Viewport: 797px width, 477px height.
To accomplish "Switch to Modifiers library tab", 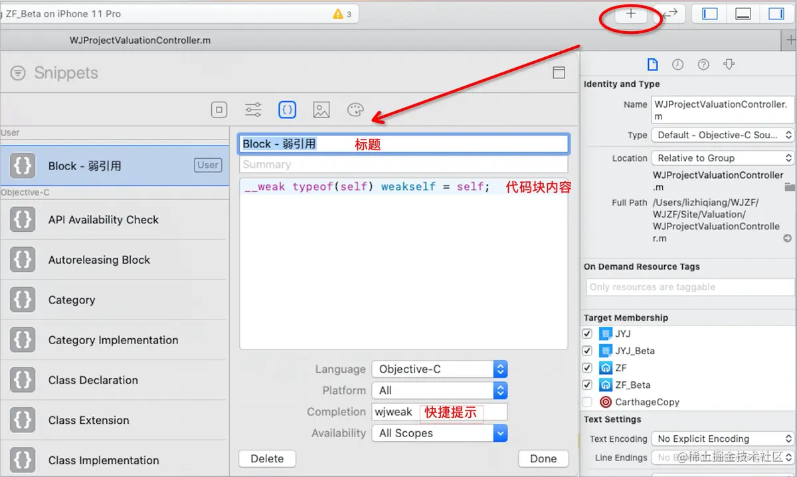I will tap(253, 110).
